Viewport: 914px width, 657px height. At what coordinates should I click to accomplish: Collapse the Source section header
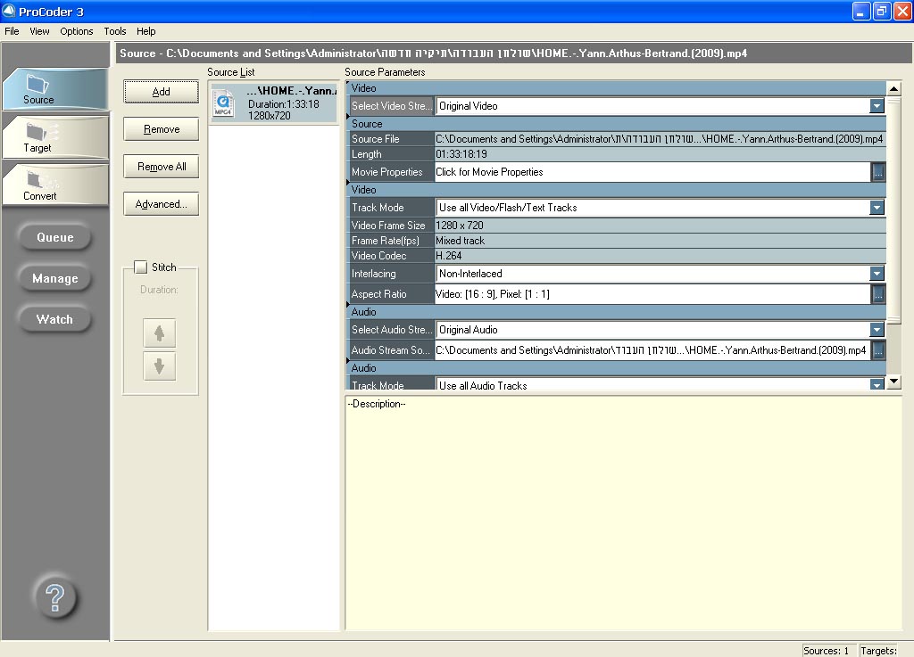tap(616, 124)
